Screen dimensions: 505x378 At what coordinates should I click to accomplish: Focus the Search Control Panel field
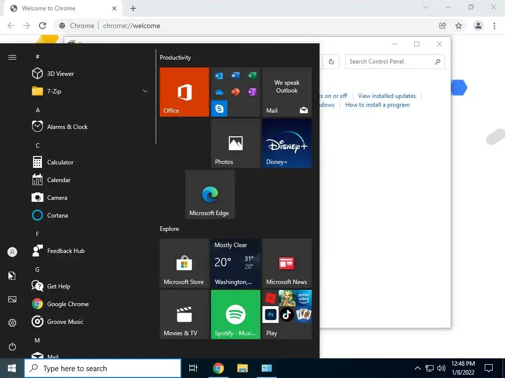click(395, 62)
